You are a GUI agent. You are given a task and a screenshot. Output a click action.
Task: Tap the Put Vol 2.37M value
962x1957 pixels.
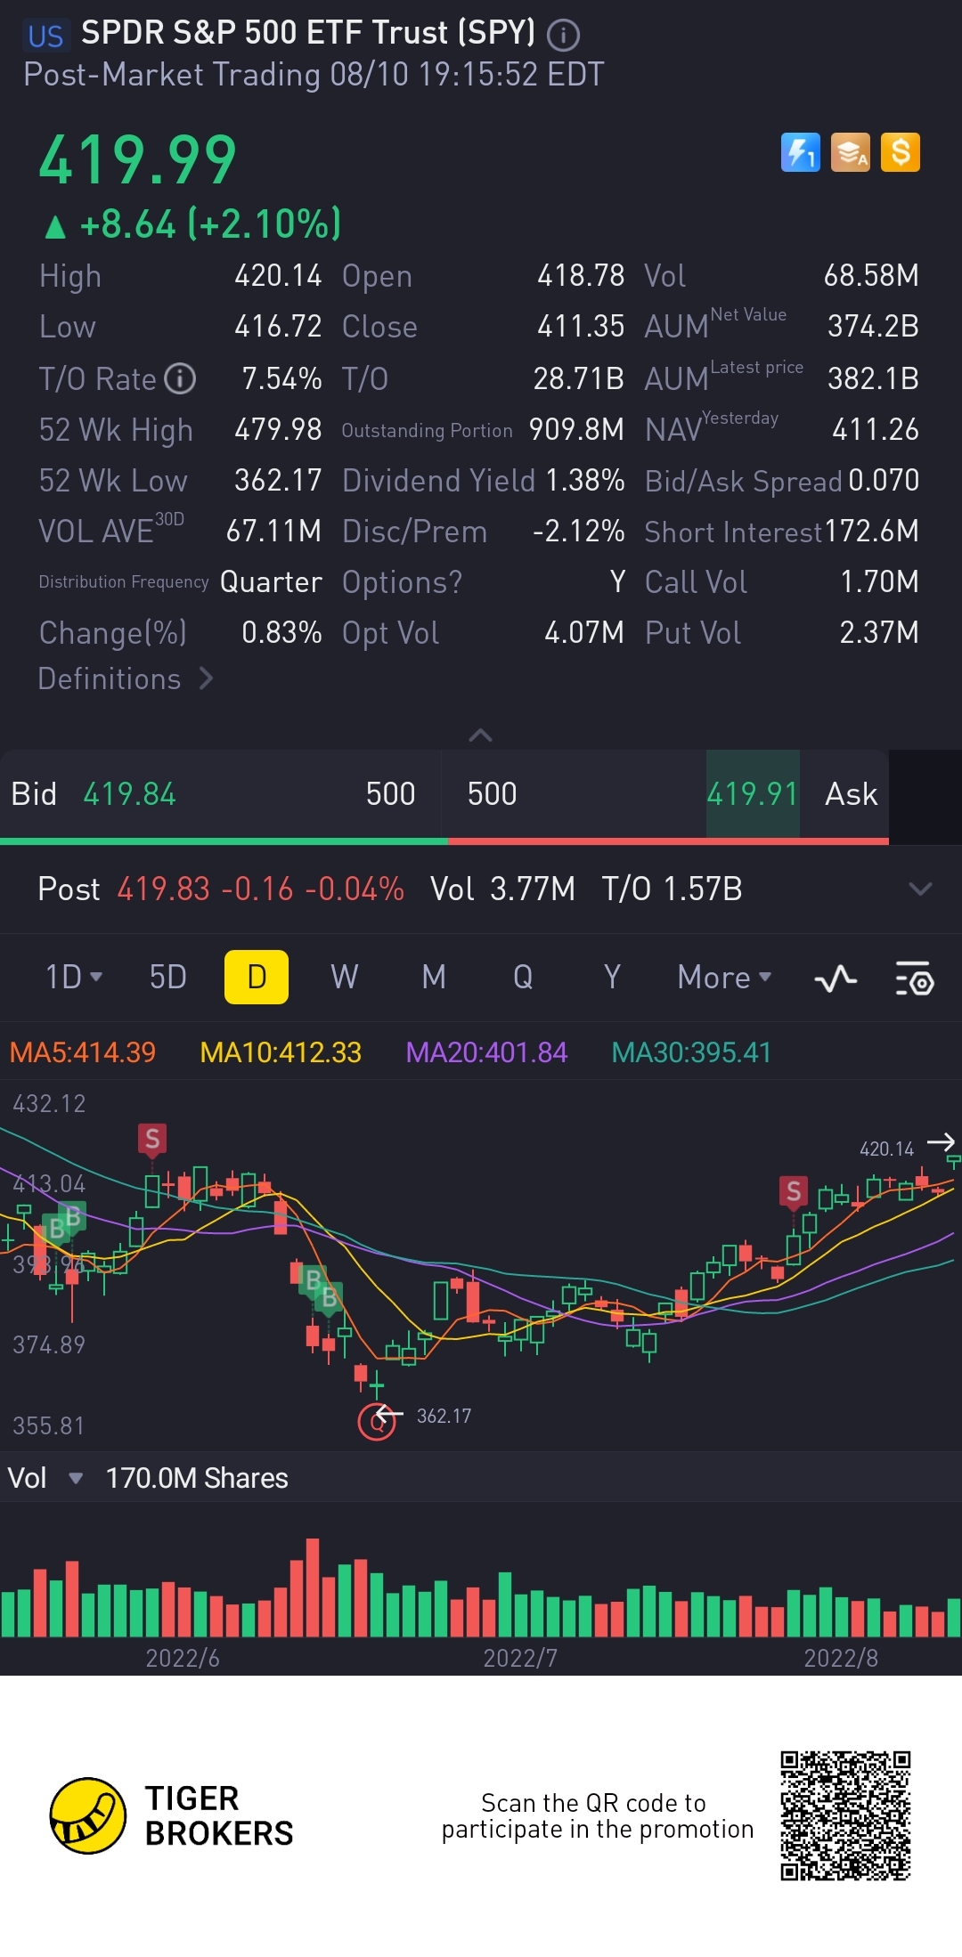(879, 633)
